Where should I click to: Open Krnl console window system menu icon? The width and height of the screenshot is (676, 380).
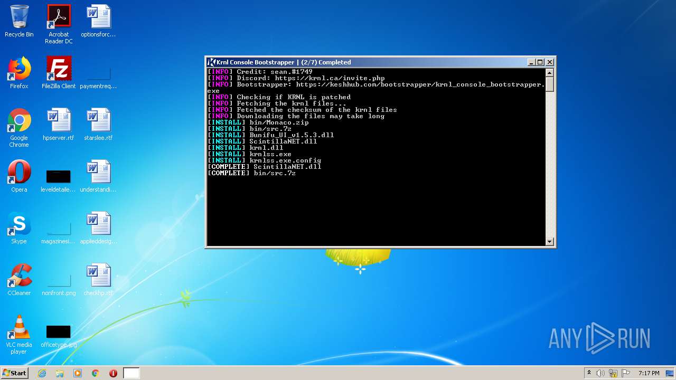(x=211, y=62)
